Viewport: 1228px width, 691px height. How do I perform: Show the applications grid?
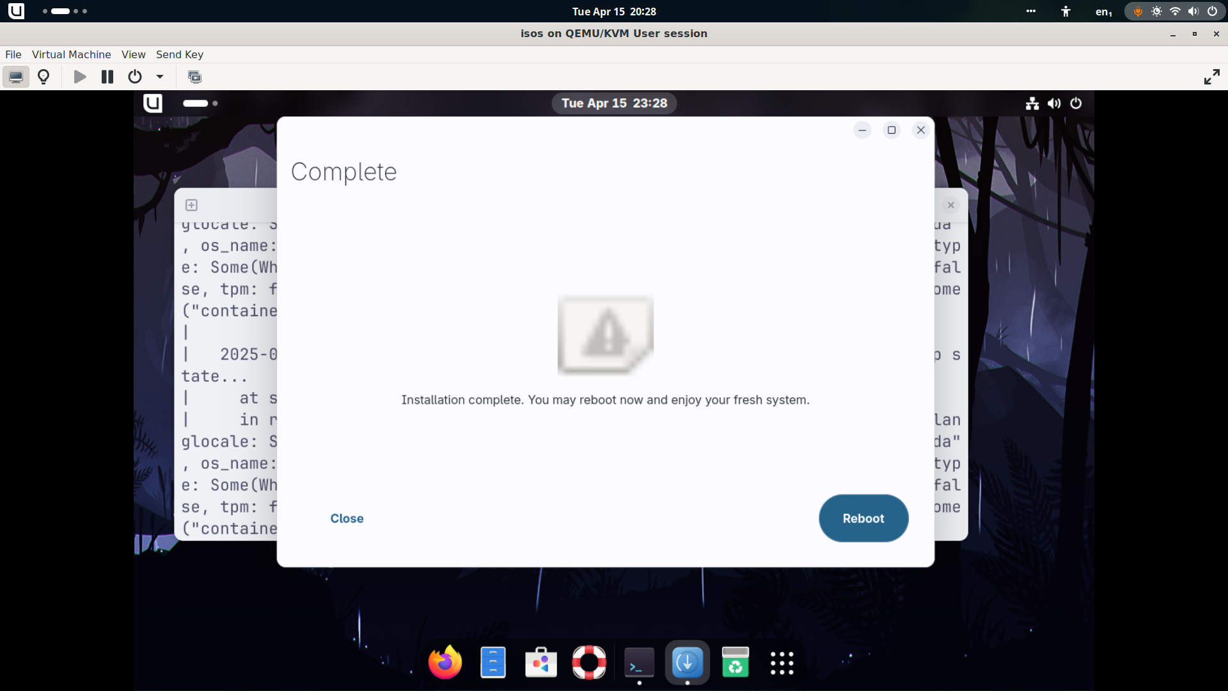(x=782, y=663)
